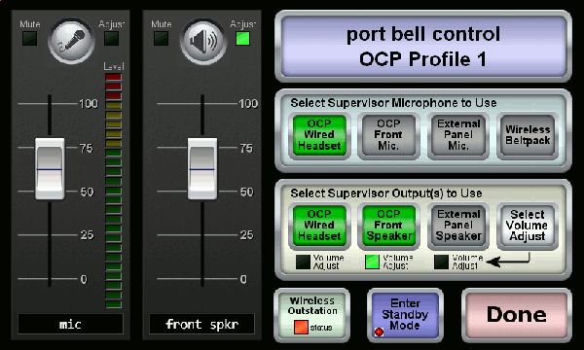The width and height of the screenshot is (584, 350).
Task: Click the Done button
Action: (517, 315)
